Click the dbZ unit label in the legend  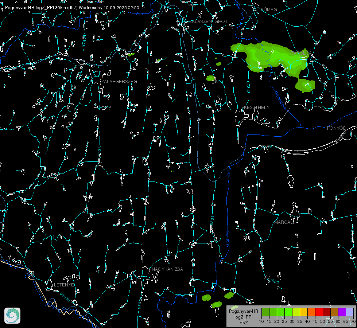coord(243,323)
